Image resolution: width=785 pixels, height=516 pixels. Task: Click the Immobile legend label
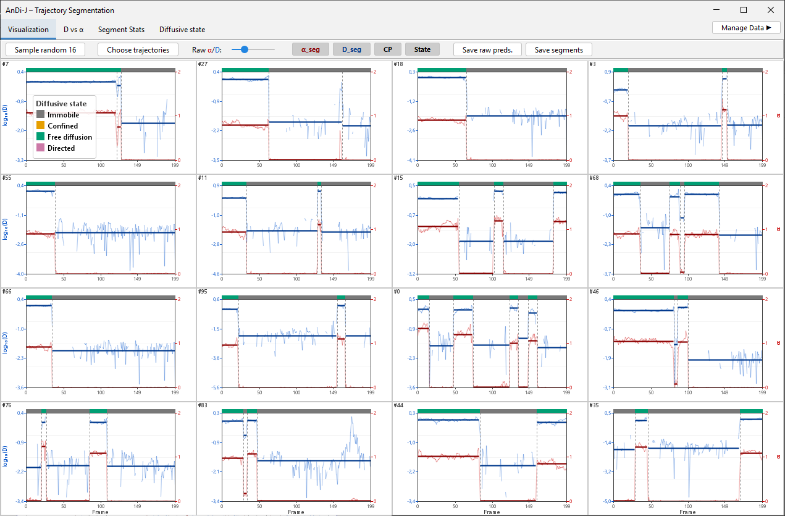(x=63, y=115)
